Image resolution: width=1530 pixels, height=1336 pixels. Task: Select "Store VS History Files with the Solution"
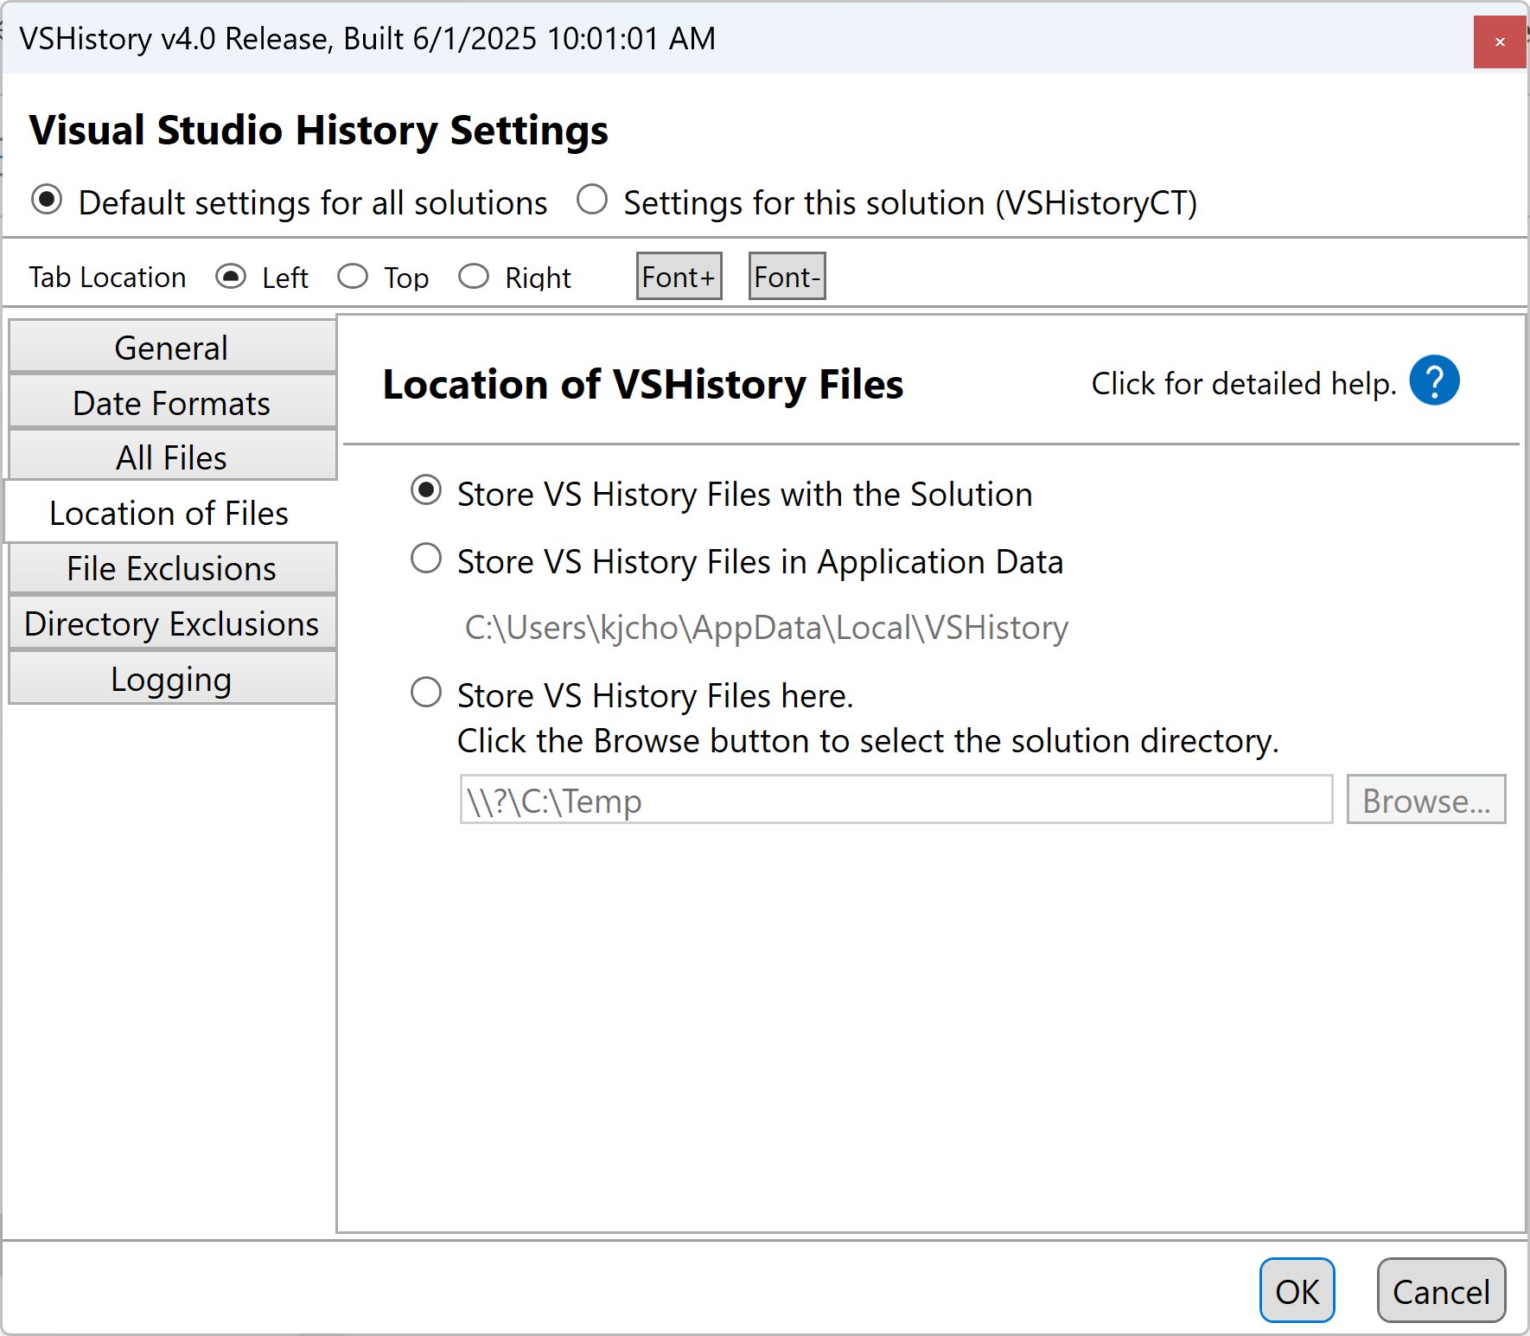pyautogui.click(x=425, y=490)
